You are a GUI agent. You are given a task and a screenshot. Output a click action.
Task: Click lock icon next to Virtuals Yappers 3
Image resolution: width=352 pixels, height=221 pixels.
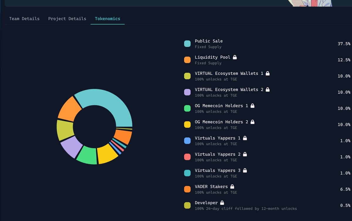[x=245, y=170]
